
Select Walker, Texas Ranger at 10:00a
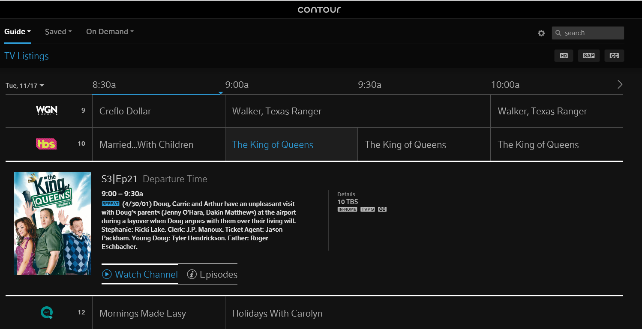click(557, 111)
